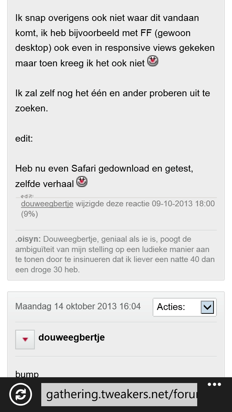The image size is (232, 412).
Task: Click the '(9%)' edit percentage
Action: click(x=30, y=214)
